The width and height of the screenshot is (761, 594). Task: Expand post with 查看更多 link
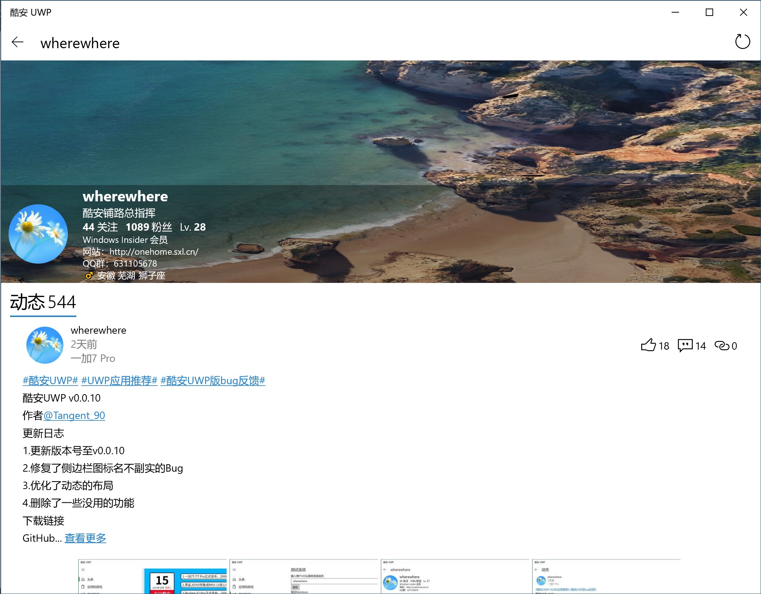[x=85, y=538]
